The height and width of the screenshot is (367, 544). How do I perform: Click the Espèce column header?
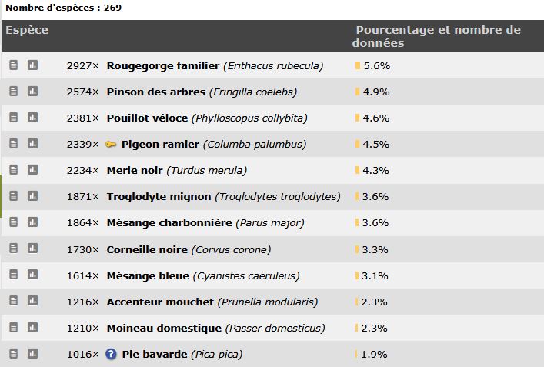[27, 30]
